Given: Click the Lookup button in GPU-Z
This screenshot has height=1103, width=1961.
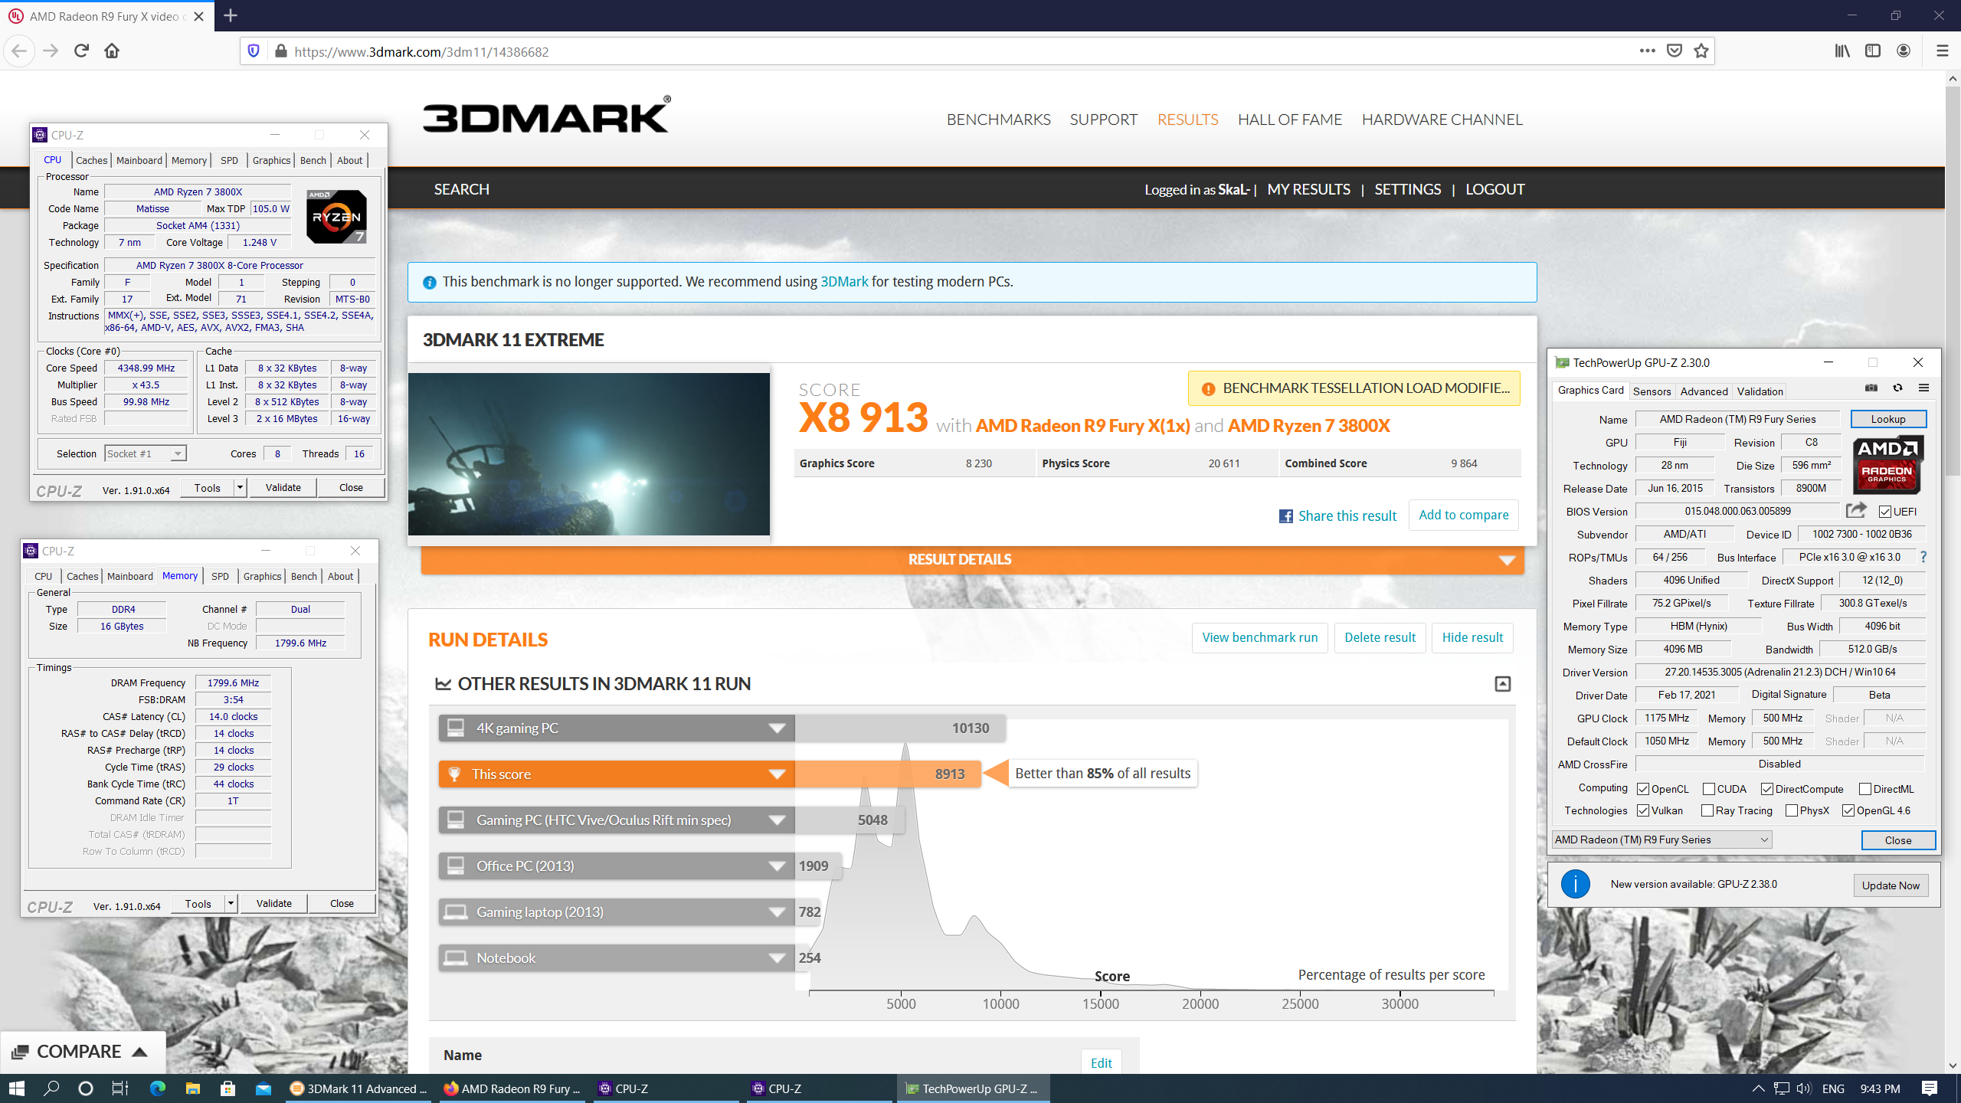Looking at the screenshot, I should point(1888,419).
